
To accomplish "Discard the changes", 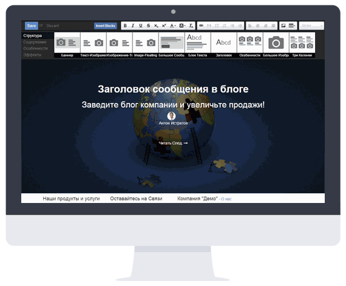I will [53, 26].
